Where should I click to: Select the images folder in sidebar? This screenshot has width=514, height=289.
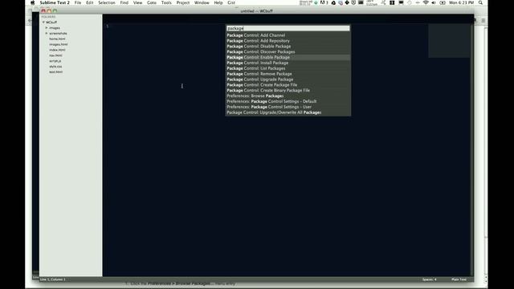pyautogui.click(x=55, y=28)
